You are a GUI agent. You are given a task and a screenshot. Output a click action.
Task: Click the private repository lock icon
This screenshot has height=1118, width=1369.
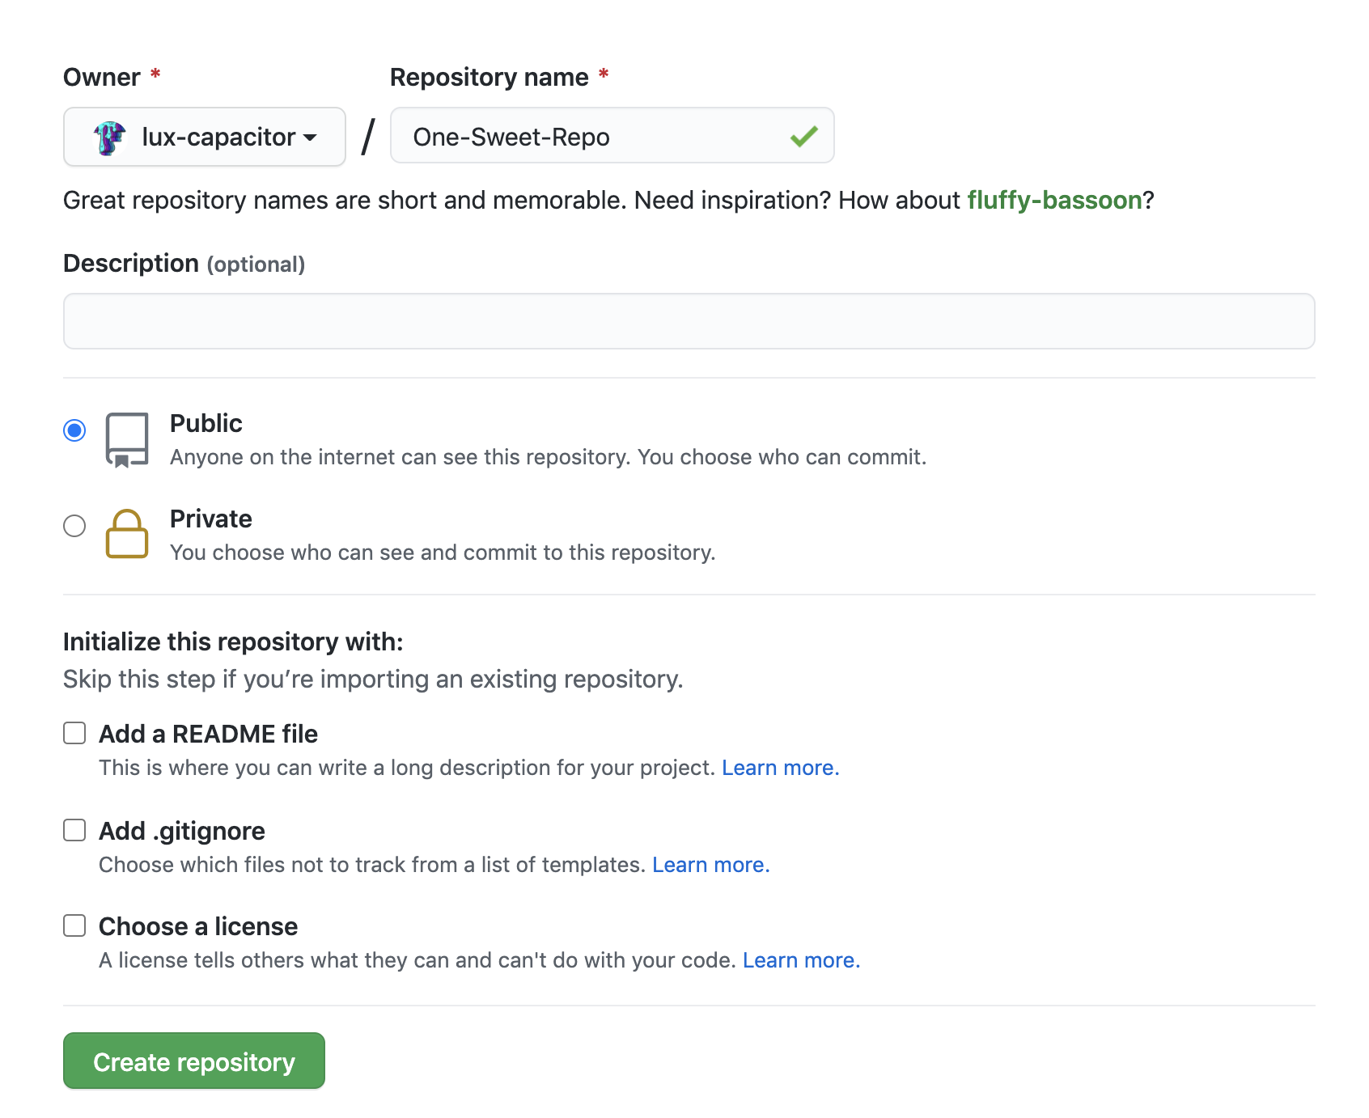point(127,534)
